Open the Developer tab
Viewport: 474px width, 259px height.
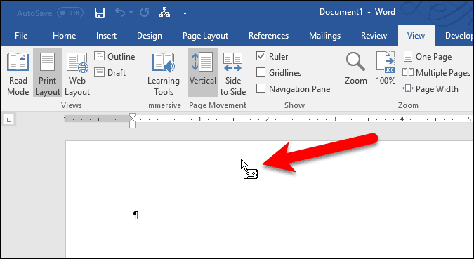click(x=459, y=36)
